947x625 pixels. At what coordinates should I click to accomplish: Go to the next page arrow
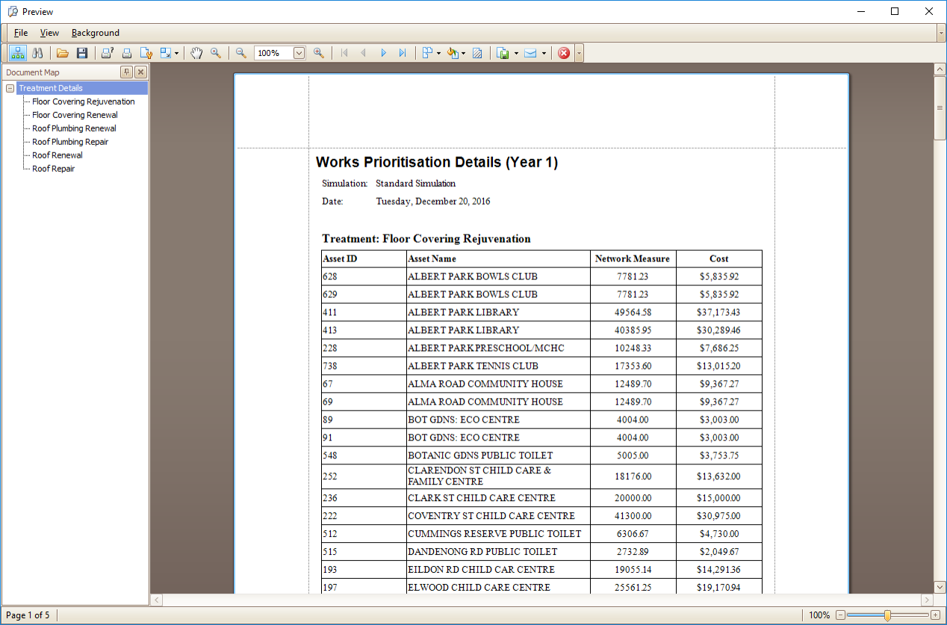tap(384, 53)
